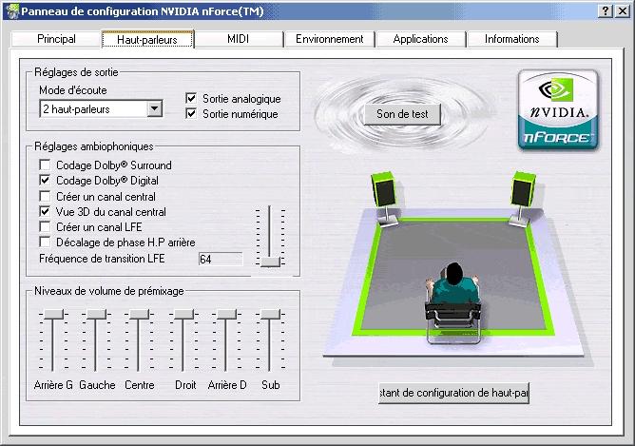Viewport: 635px width, 446px height.
Task: Uncheck Sortie analogique
Action: click(x=191, y=99)
